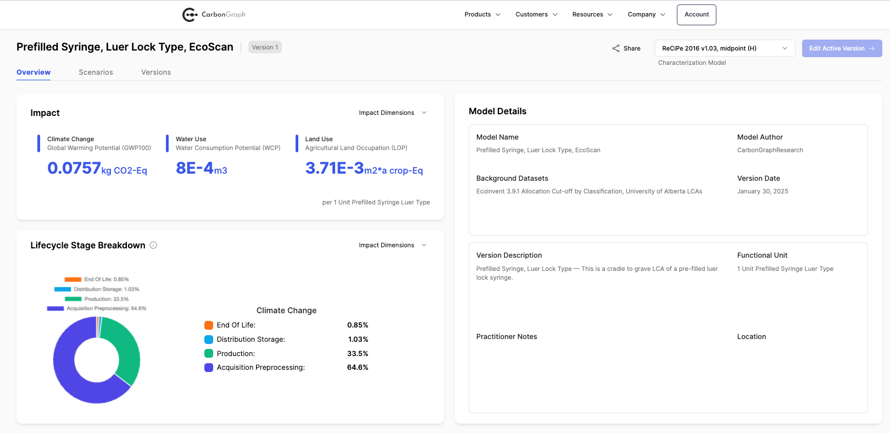The height and width of the screenshot is (433, 890).
Task: Click the Distribution Storage blue legend swatch
Action: 209,340
